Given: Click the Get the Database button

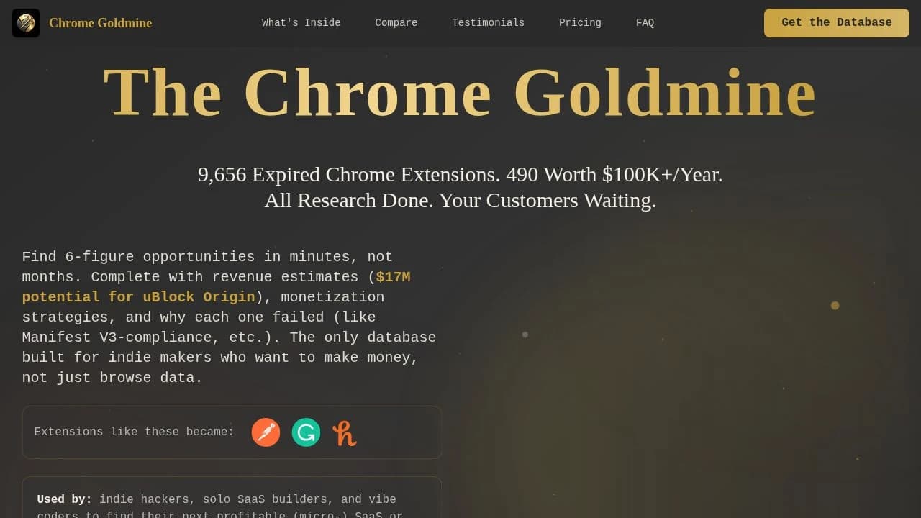Looking at the screenshot, I should 836,22.
